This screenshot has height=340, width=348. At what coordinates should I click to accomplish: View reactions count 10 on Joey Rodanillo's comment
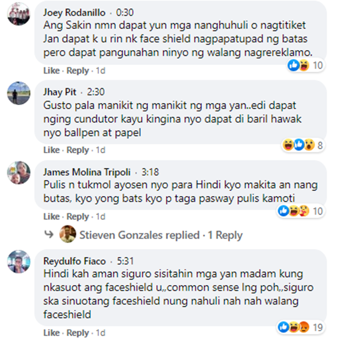[x=305, y=65]
